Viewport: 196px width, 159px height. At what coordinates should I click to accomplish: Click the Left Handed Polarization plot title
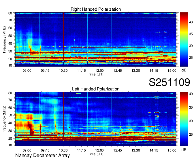[x=96, y=89]
